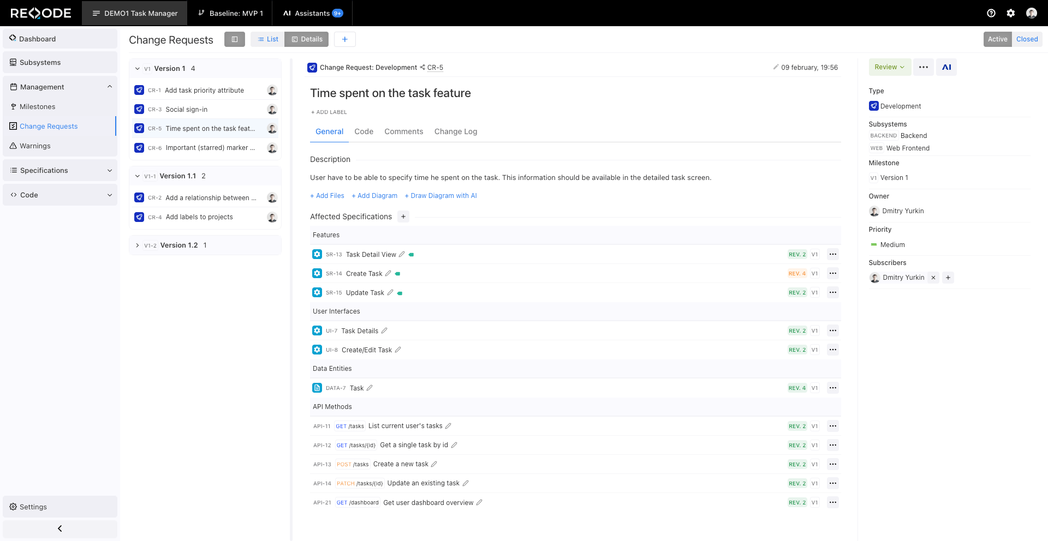Screen dimensions: 1048x541
Task: Open the Comments tab
Action: [x=403, y=131]
